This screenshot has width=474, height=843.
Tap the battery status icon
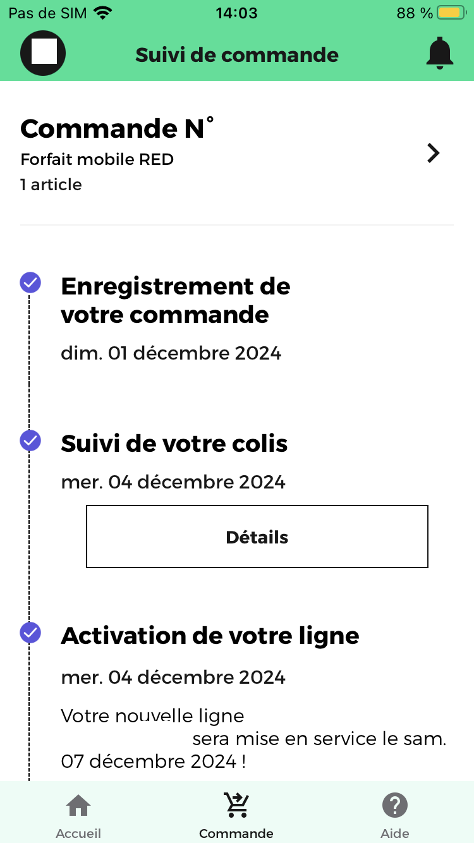tap(451, 13)
